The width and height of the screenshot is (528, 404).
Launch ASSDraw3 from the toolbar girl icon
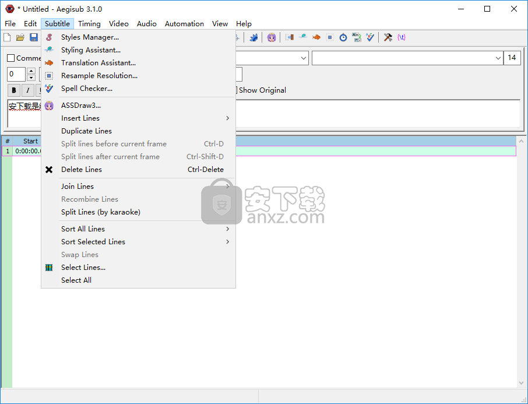pos(272,37)
